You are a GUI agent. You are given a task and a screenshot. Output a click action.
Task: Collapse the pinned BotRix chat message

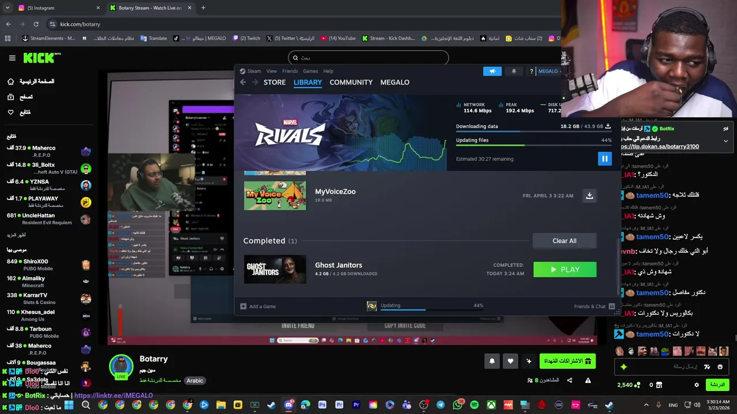725,141
